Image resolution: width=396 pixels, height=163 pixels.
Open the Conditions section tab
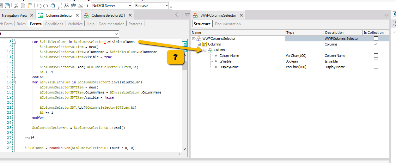pos(54,24)
